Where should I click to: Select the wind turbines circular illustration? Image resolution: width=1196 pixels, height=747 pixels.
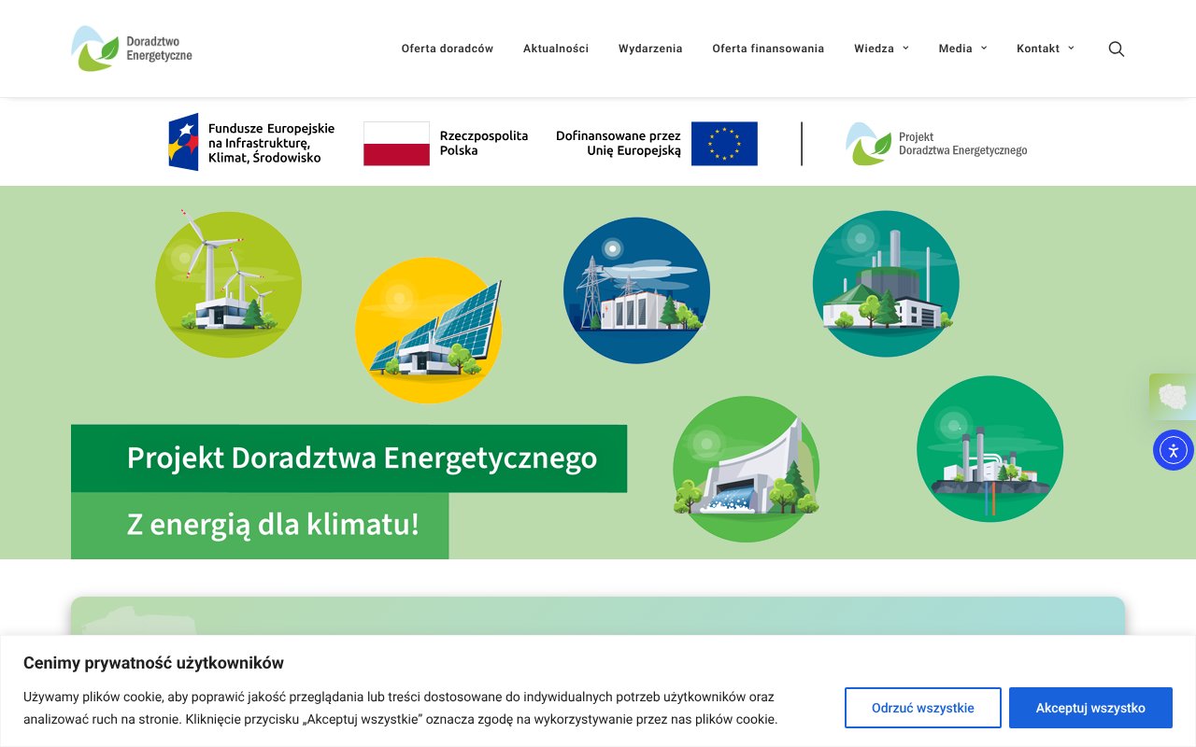click(228, 283)
